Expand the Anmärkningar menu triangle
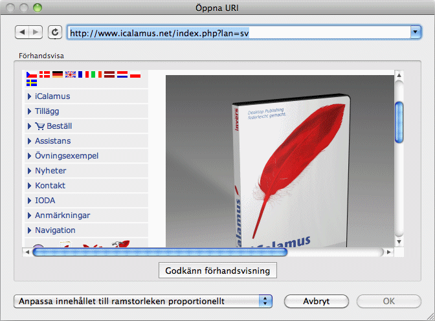Image resolution: width=435 pixels, height=321 pixels. click(x=29, y=216)
